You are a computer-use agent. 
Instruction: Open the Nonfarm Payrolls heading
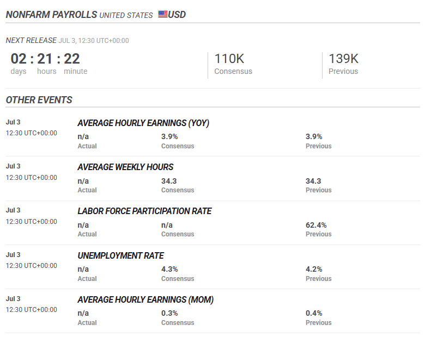pos(51,15)
